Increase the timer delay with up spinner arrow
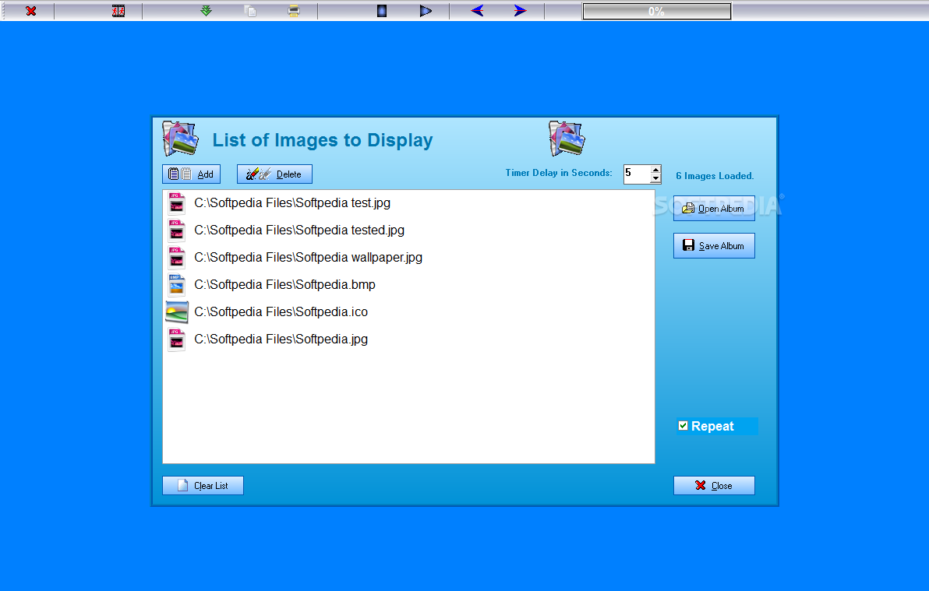The image size is (929, 591). coord(656,170)
